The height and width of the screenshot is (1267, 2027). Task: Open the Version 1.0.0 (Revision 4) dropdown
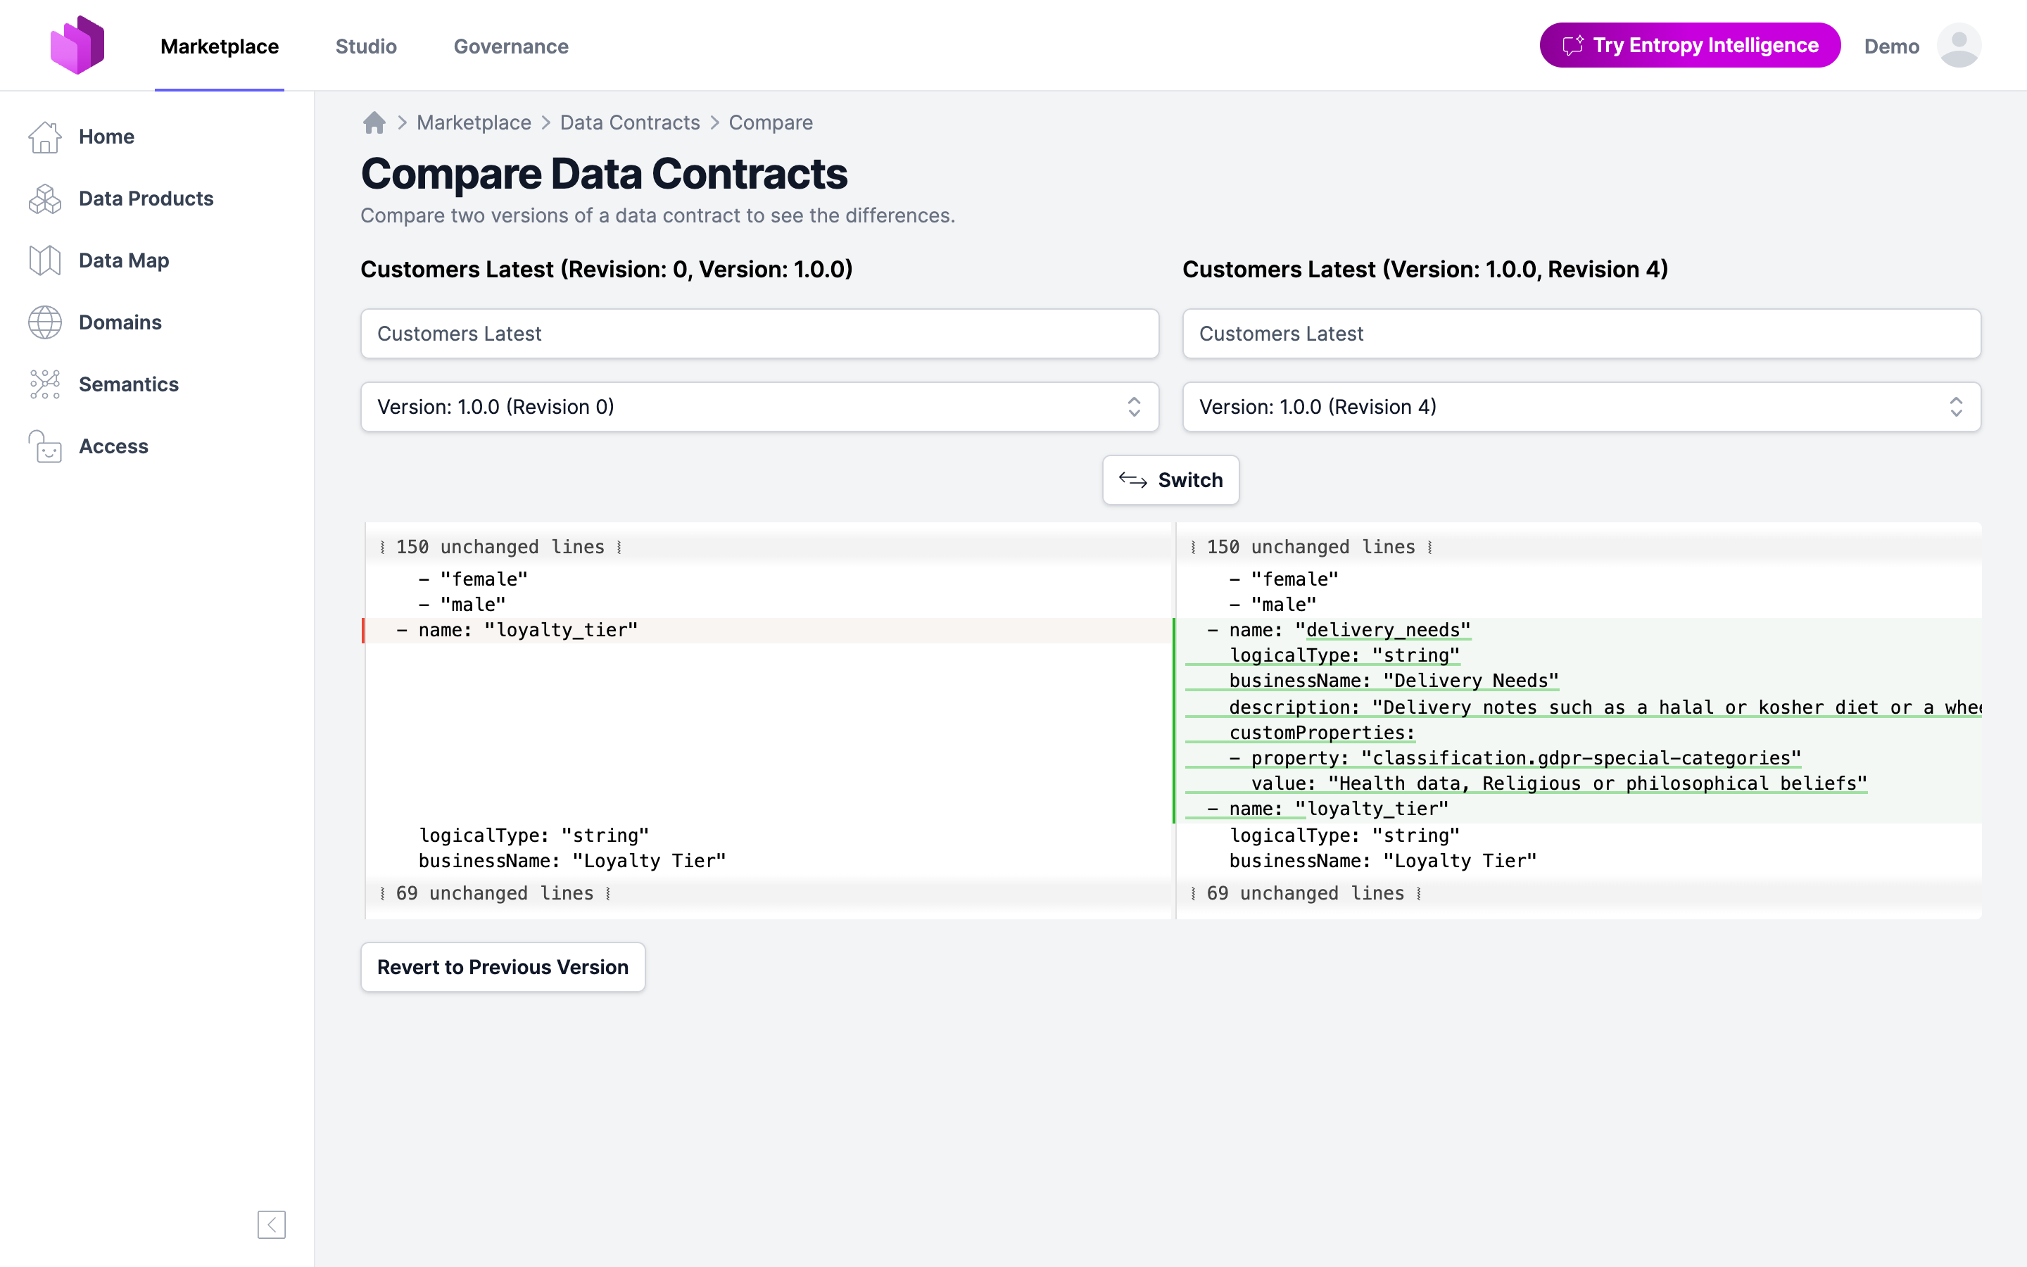coord(1581,408)
